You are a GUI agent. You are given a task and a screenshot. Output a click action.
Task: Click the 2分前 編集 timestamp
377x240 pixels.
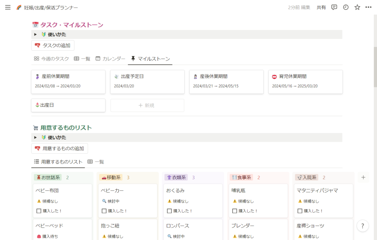pyautogui.click(x=299, y=7)
